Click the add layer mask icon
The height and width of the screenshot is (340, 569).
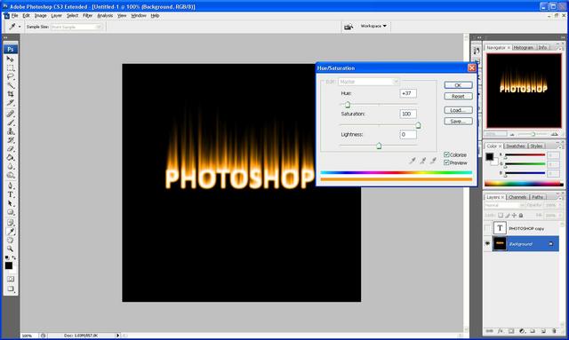(511, 331)
